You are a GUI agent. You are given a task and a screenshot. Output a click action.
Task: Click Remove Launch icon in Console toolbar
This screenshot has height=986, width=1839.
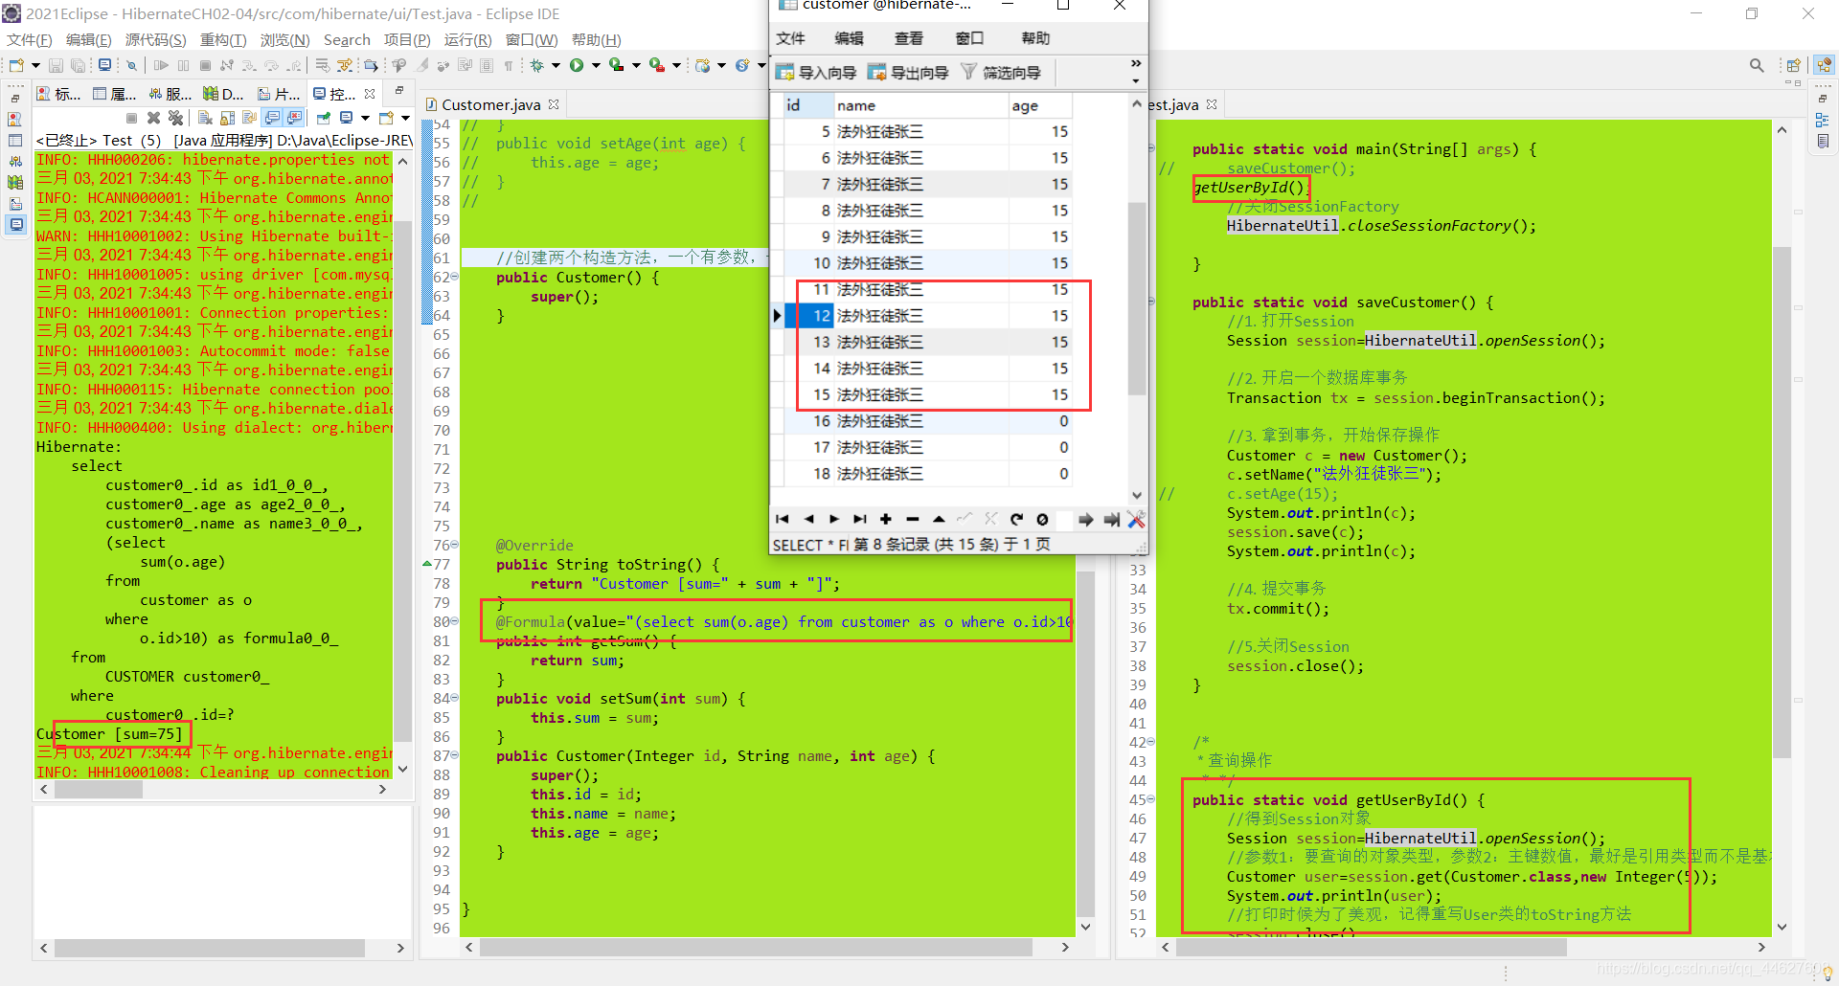[x=153, y=118]
